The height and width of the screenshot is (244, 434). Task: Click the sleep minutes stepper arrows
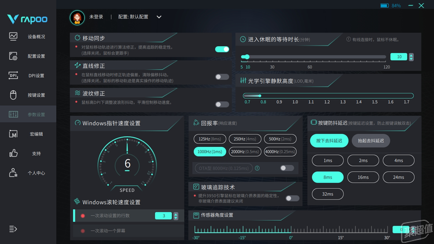(411, 57)
